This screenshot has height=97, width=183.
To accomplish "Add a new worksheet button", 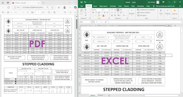I will 109,95.
